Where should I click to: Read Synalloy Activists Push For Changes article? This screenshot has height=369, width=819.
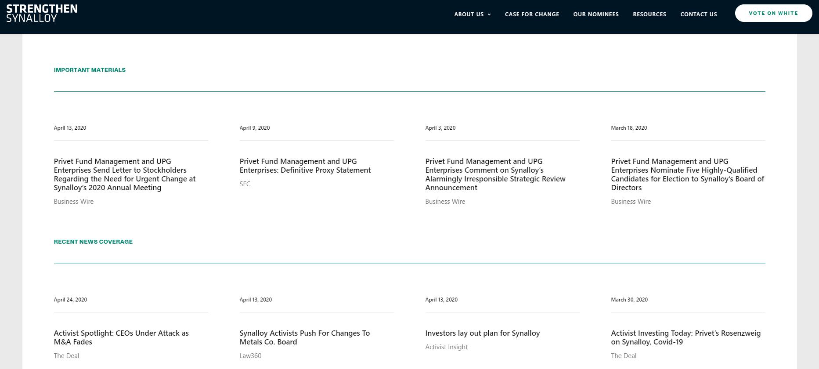click(x=304, y=337)
